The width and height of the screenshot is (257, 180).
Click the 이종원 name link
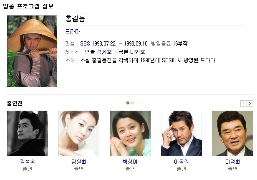pos(181,162)
